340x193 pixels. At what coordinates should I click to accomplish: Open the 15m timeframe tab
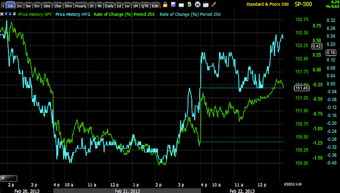pos(57,6)
